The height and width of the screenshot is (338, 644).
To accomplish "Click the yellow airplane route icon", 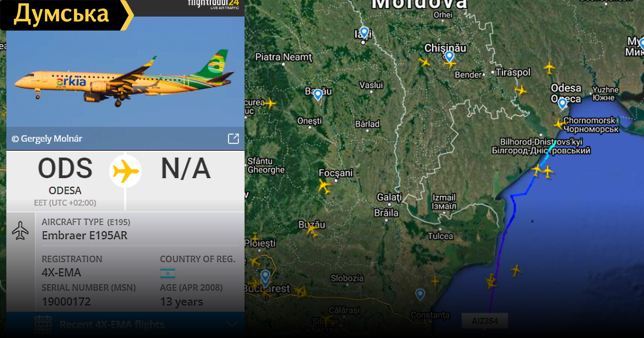I will click(x=126, y=171).
